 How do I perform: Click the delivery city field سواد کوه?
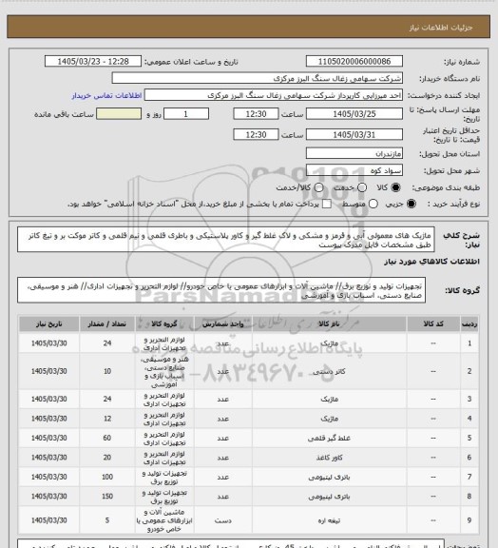point(354,170)
